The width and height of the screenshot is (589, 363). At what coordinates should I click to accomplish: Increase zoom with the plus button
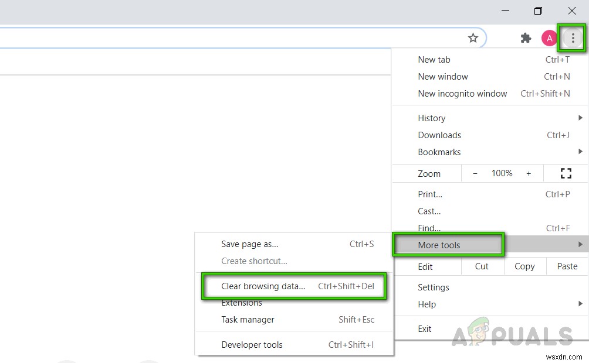click(529, 173)
